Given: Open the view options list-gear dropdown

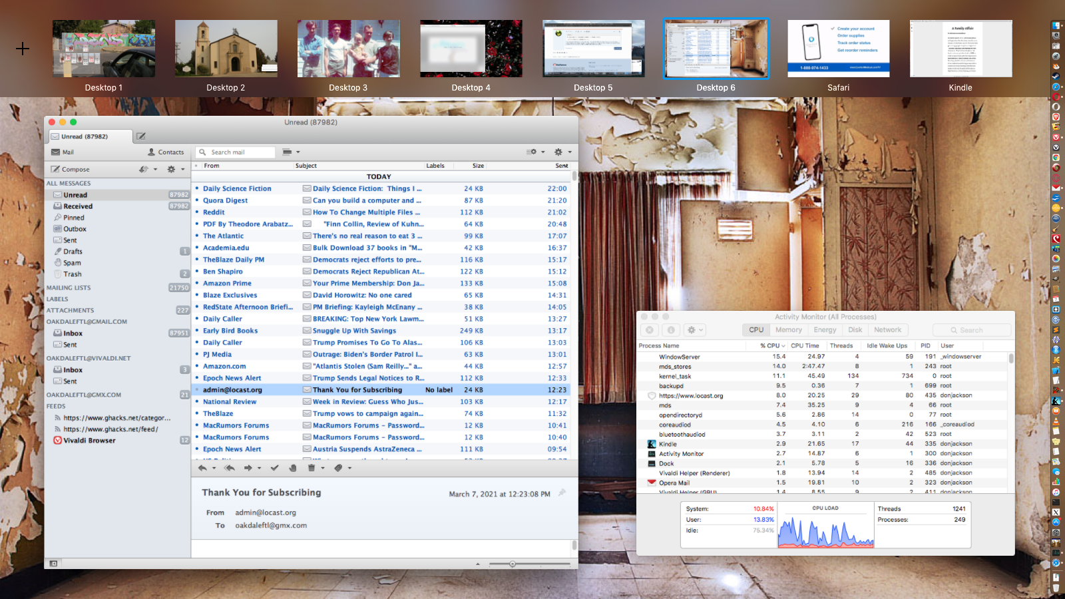Looking at the screenshot, I should (x=535, y=152).
